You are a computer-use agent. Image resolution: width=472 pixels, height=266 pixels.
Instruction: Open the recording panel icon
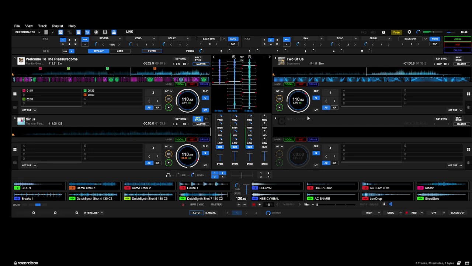tap(96, 32)
